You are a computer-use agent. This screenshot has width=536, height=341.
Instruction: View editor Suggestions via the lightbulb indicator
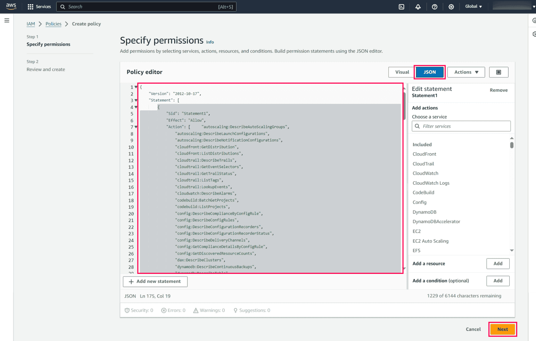[252, 310]
